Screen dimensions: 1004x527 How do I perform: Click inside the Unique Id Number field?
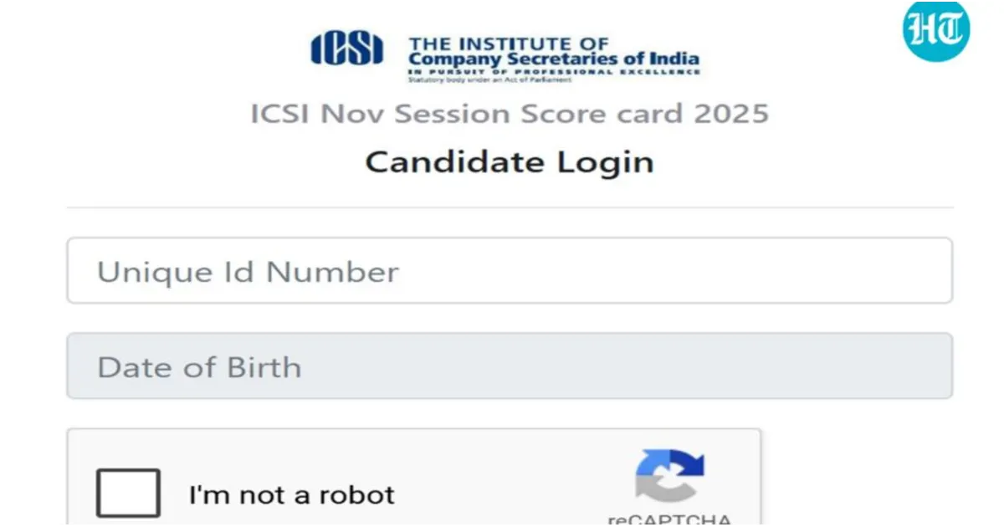509,271
